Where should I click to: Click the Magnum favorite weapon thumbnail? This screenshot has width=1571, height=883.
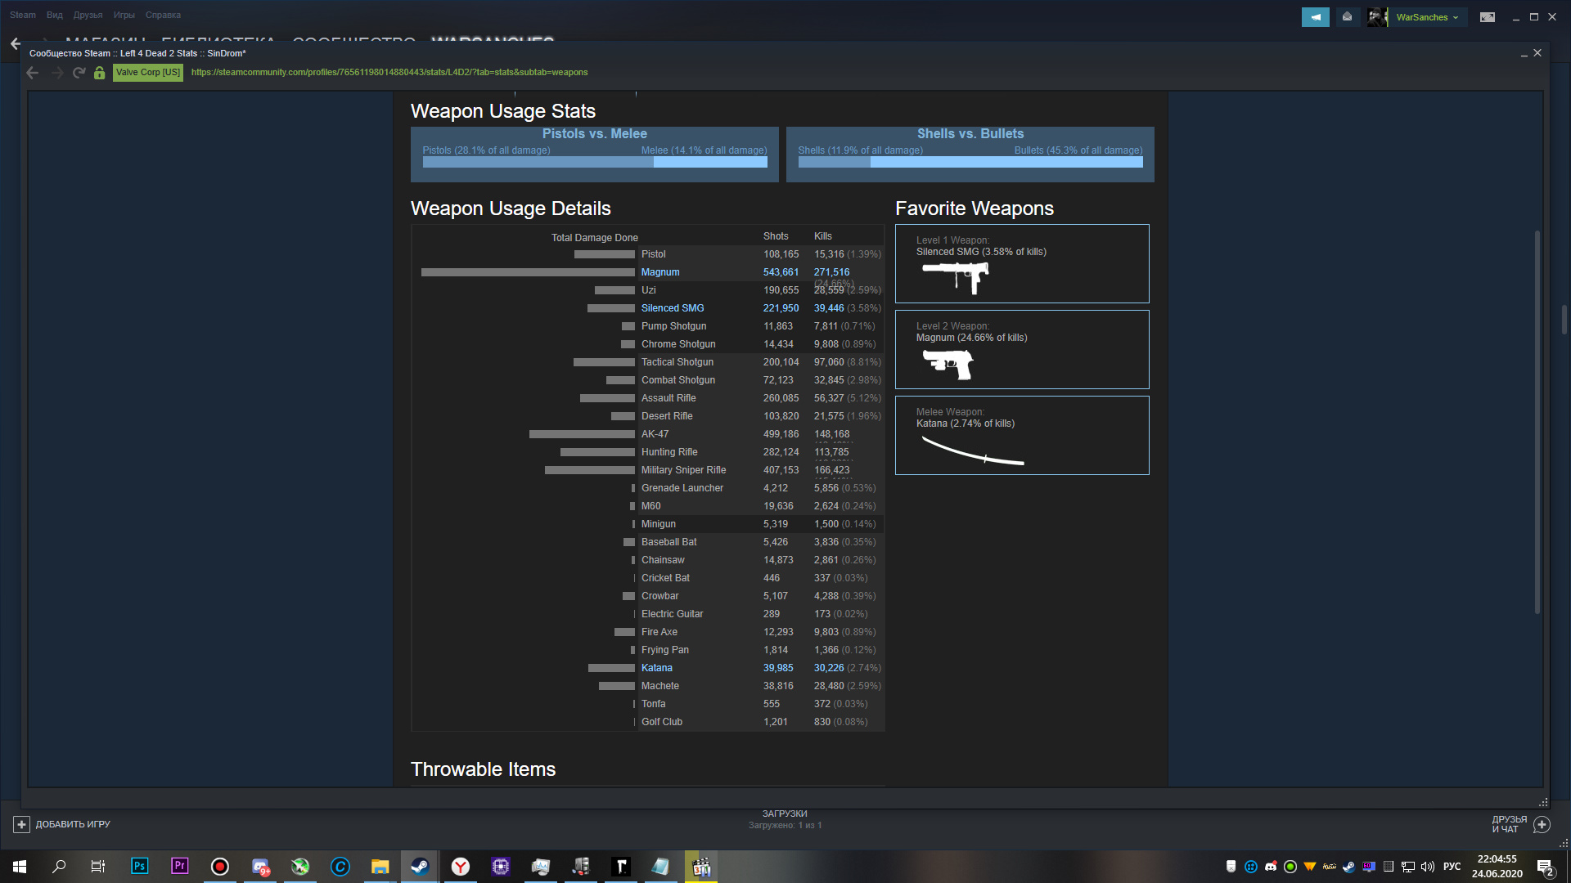[x=948, y=363]
